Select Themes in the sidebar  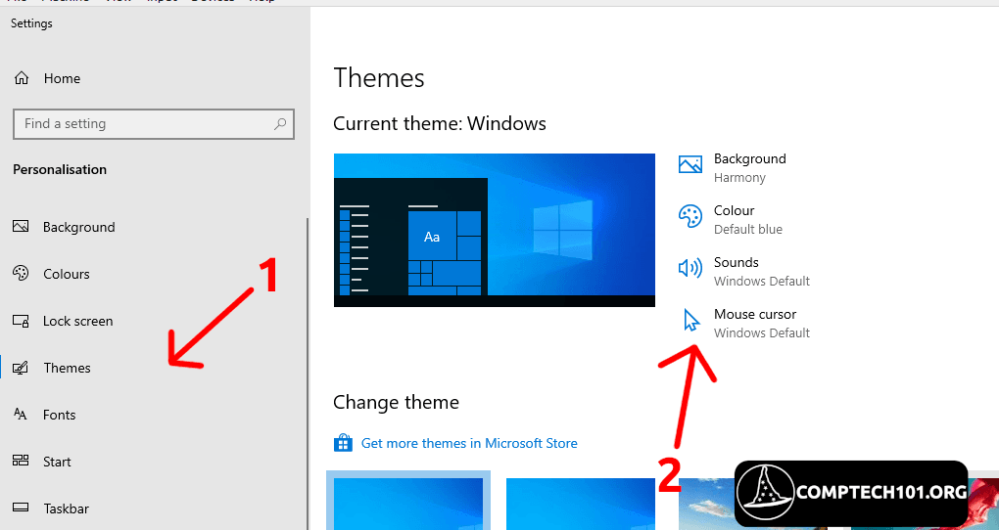(x=67, y=368)
